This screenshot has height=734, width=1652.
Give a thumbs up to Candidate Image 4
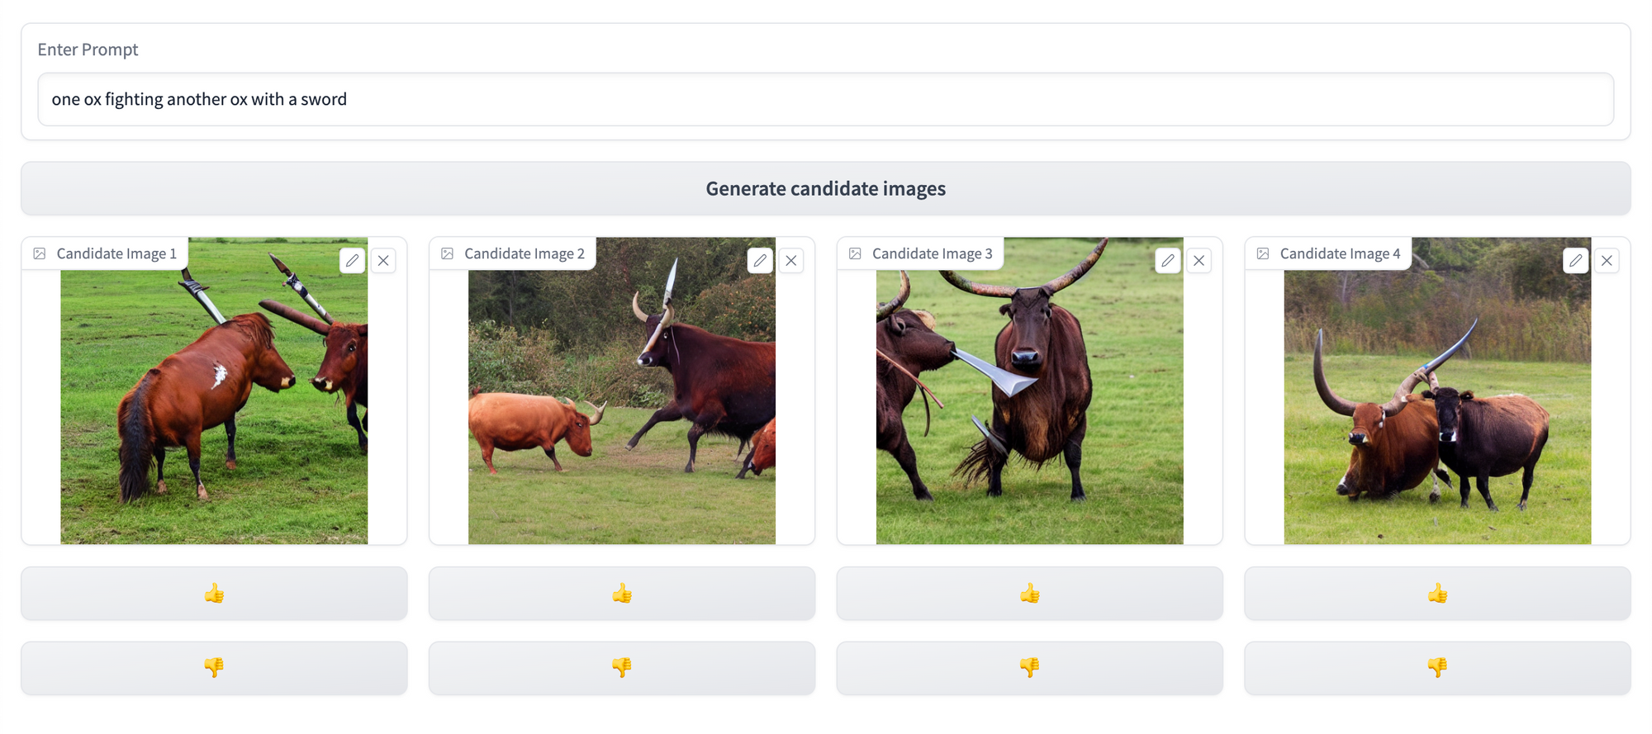pos(1437,593)
